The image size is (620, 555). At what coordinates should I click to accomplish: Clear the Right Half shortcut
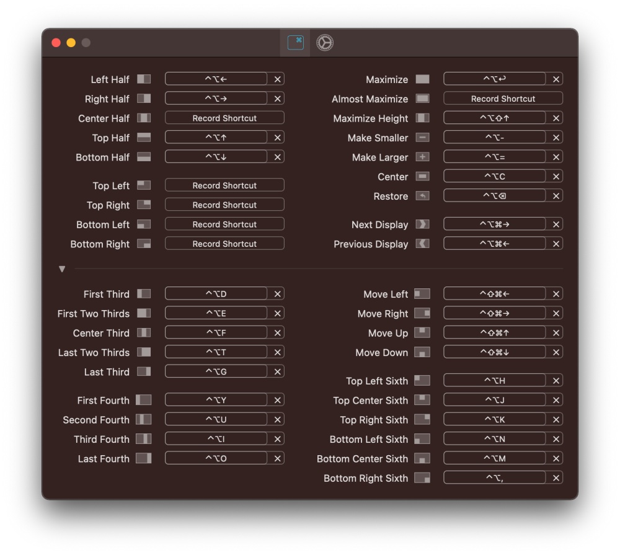(x=278, y=99)
